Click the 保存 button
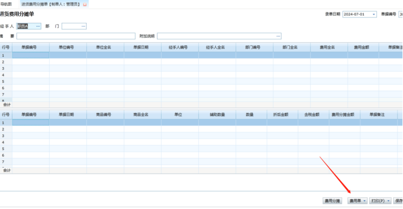The width and height of the screenshot is (403, 209). coord(399,201)
